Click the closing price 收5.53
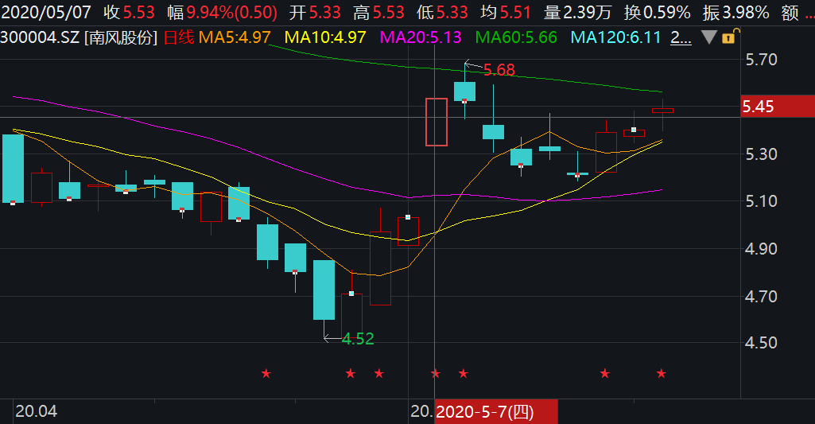The image size is (815, 424). coord(129,12)
